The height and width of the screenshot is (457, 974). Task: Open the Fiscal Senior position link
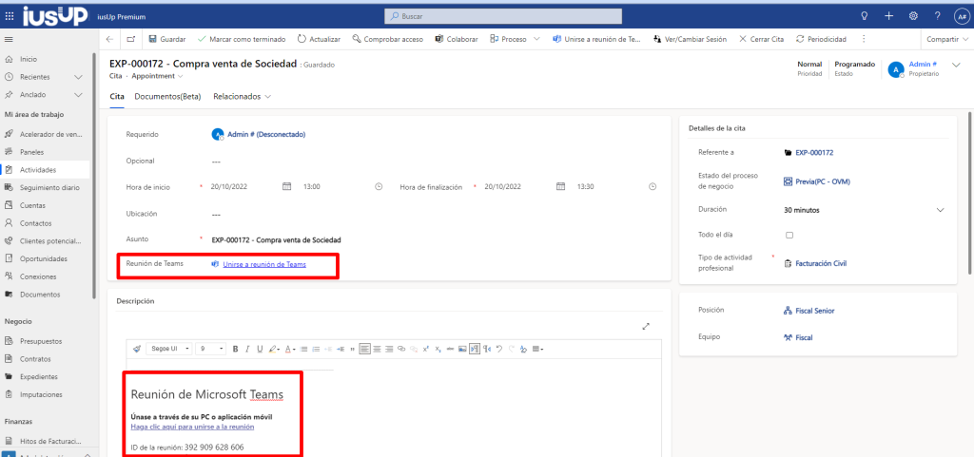tap(815, 311)
